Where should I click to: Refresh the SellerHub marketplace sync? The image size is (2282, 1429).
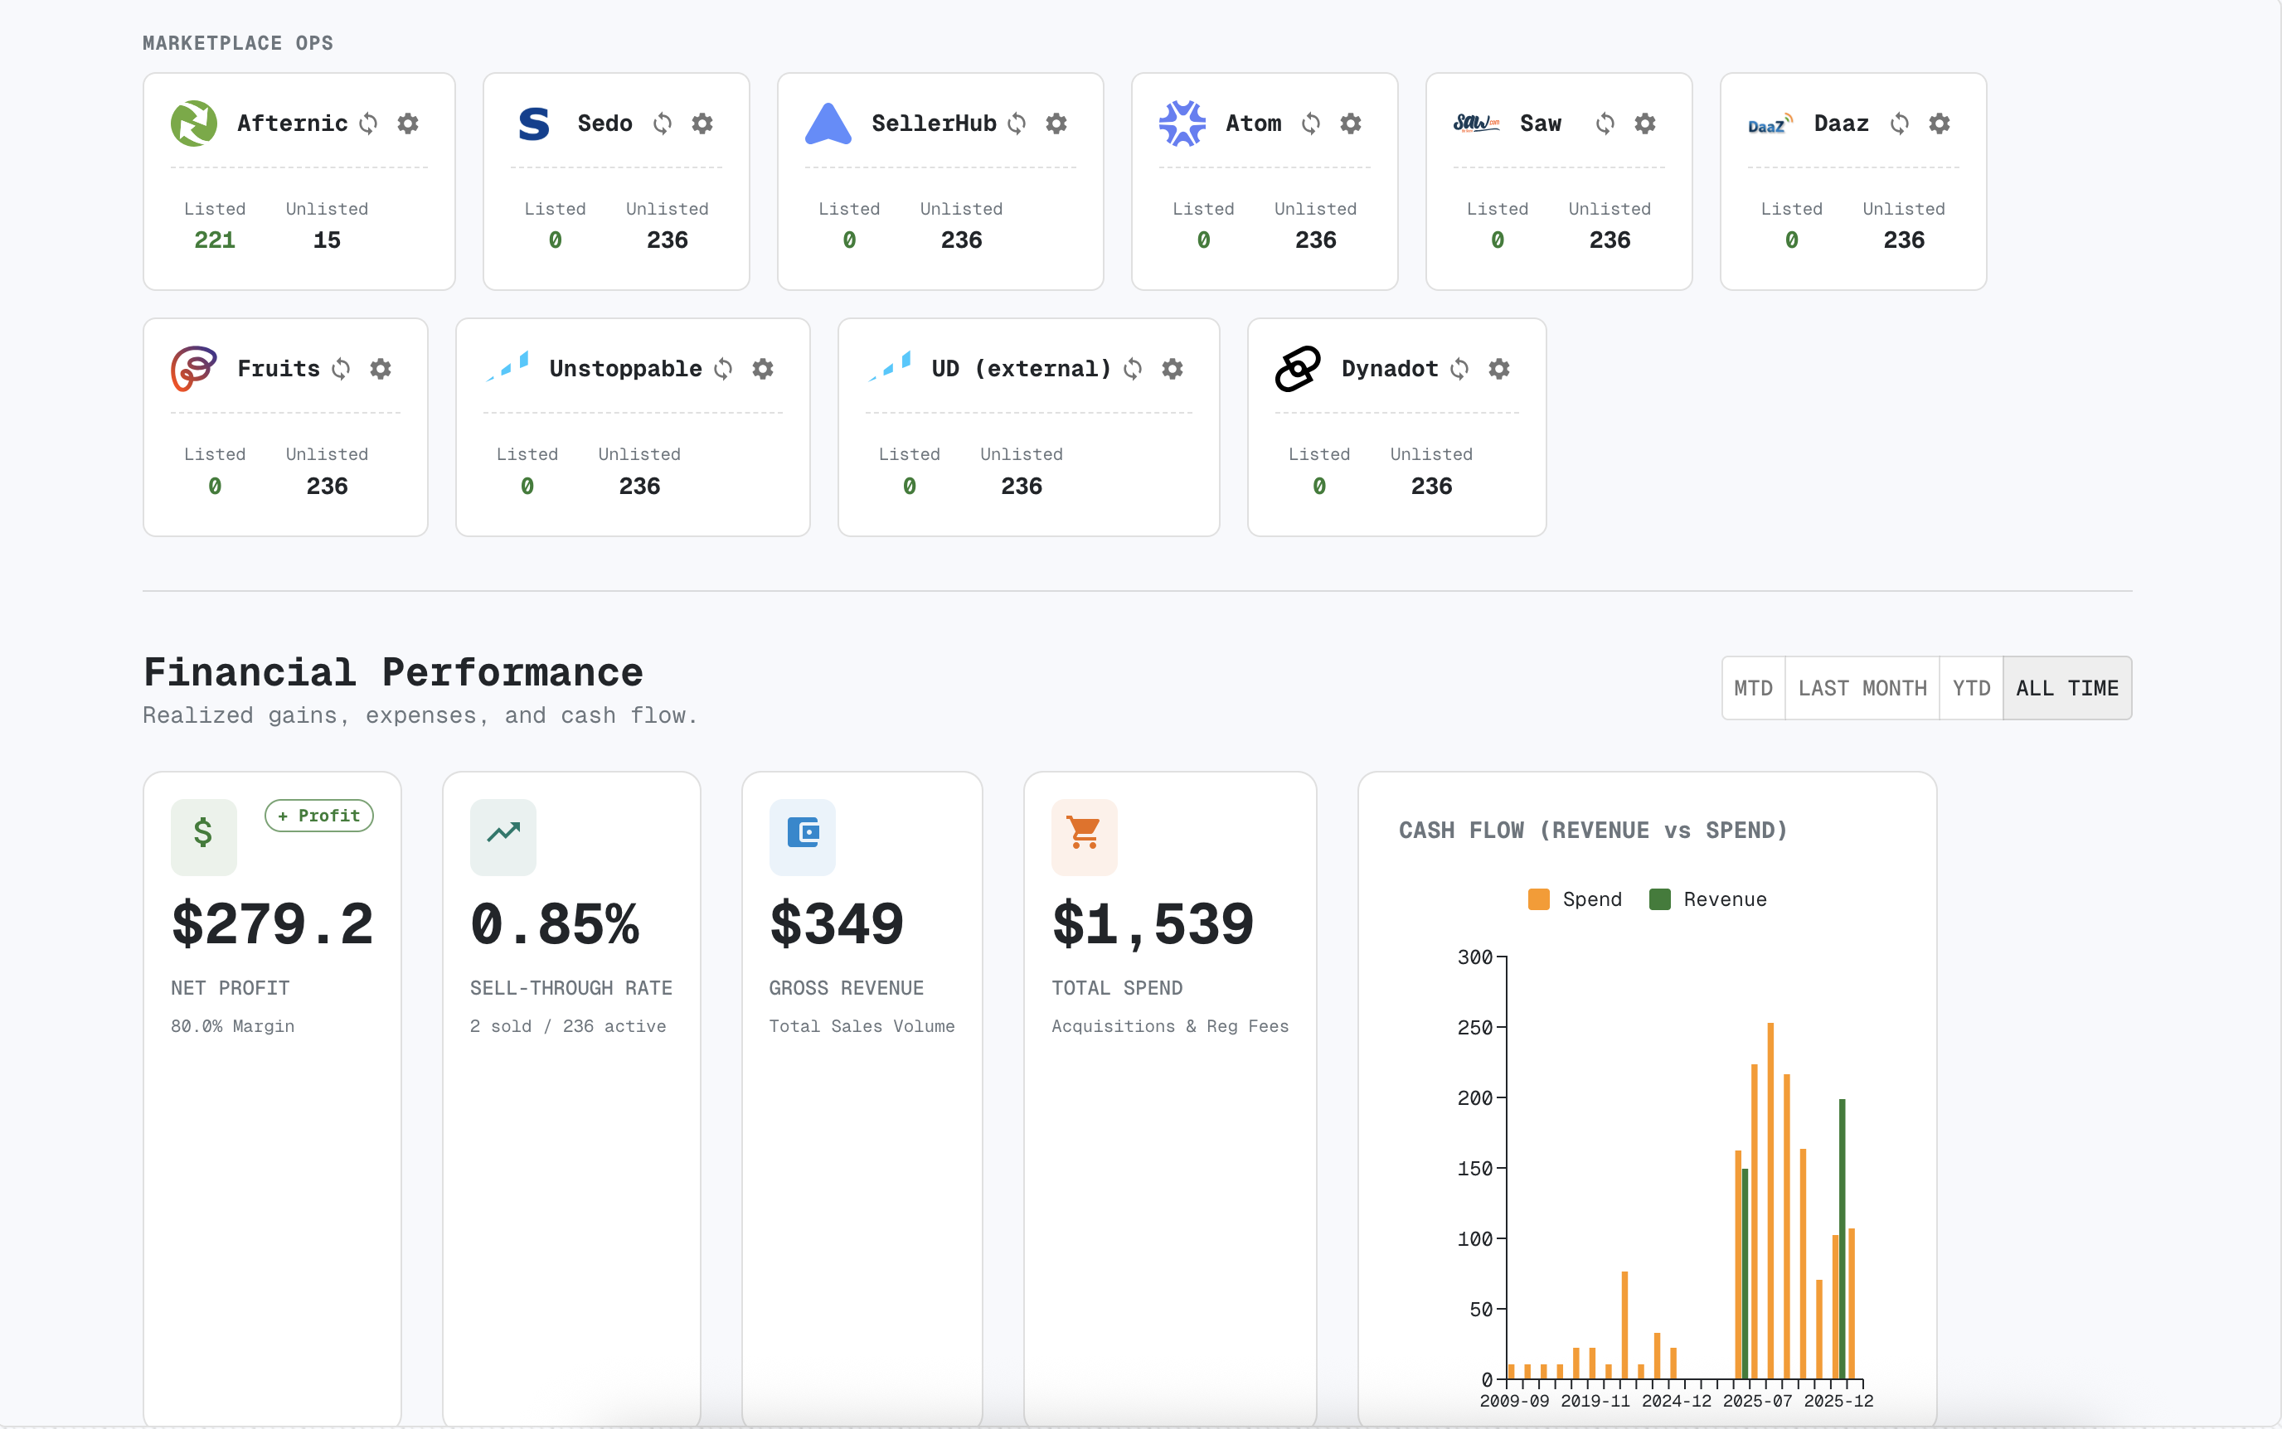click(x=1017, y=124)
